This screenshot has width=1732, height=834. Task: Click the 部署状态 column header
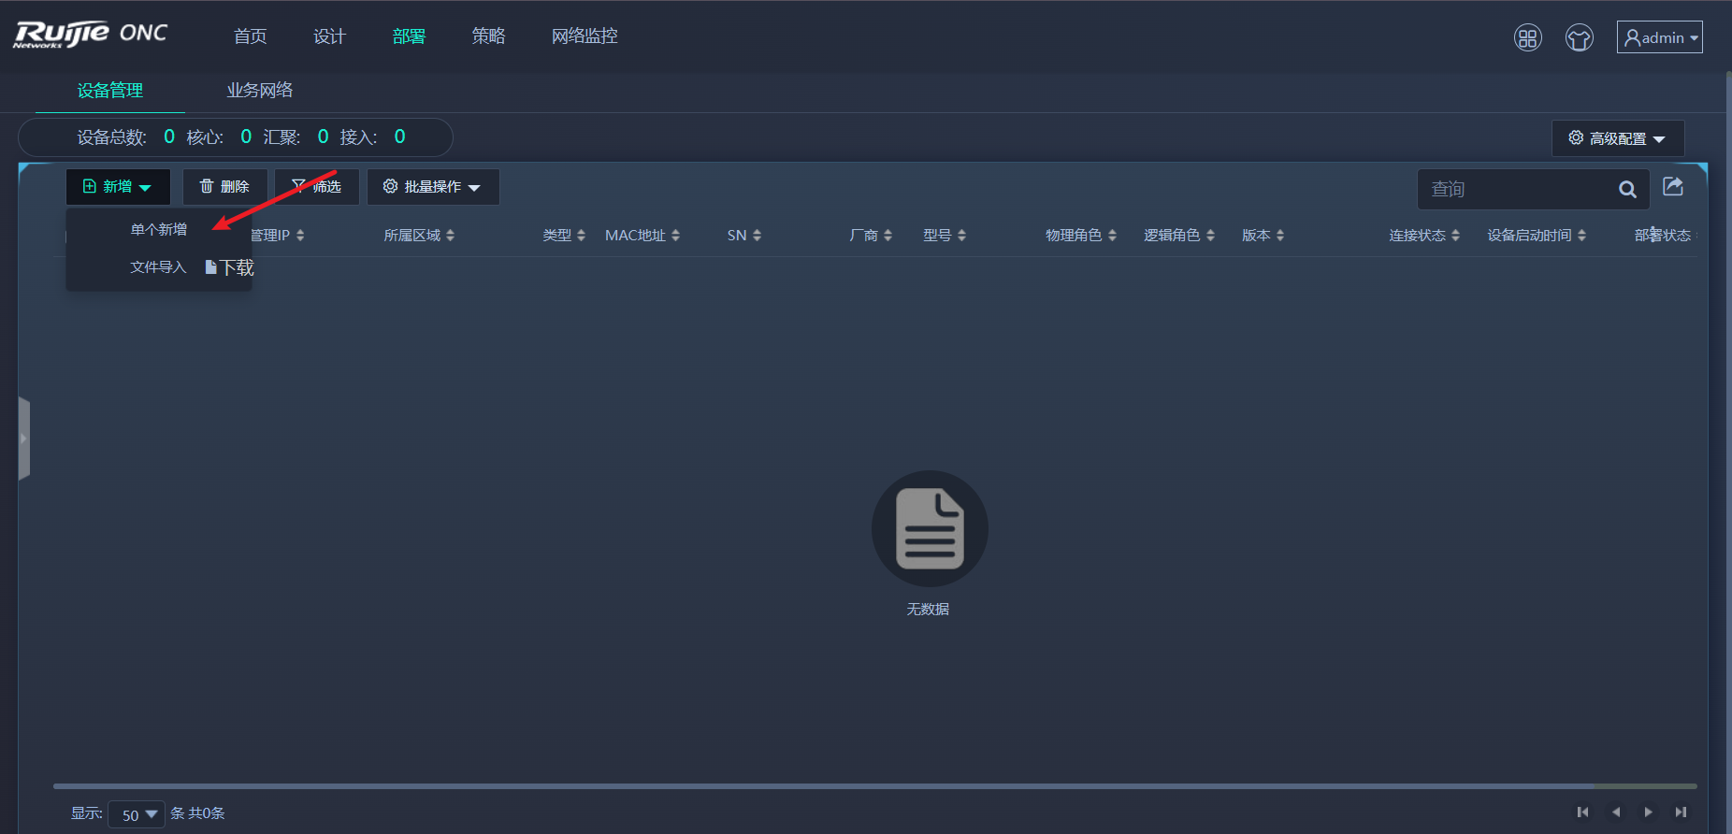coord(1664,236)
